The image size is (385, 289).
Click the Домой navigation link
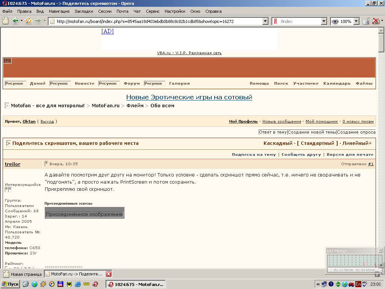(x=38, y=83)
